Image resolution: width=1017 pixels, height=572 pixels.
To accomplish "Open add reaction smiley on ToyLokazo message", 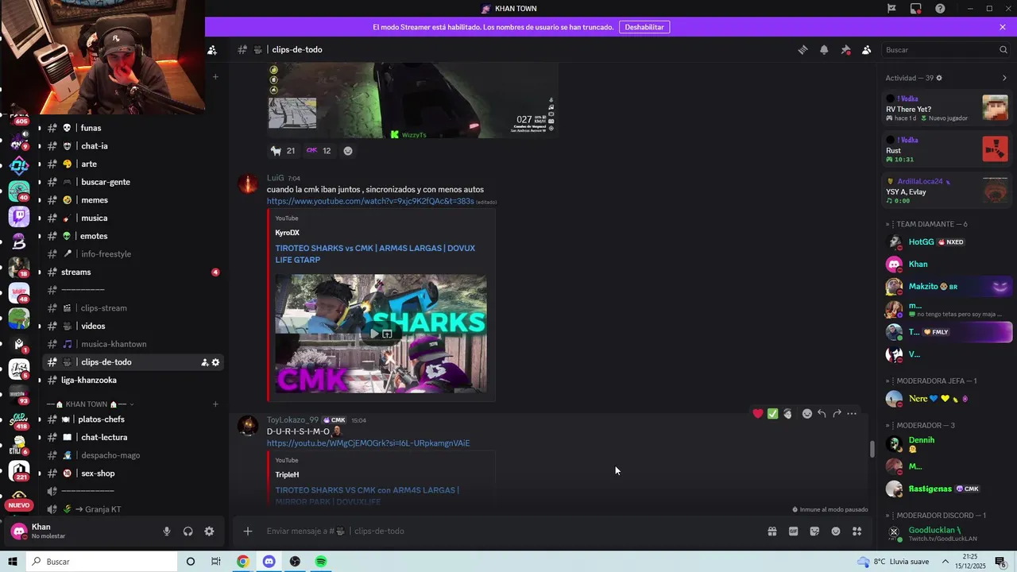I will coord(806,413).
